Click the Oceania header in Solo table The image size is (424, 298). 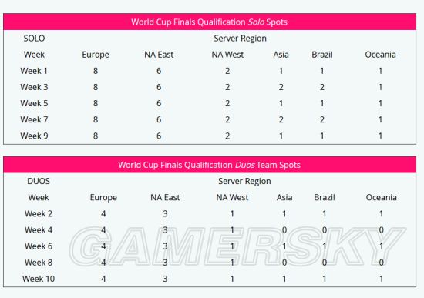(x=380, y=55)
